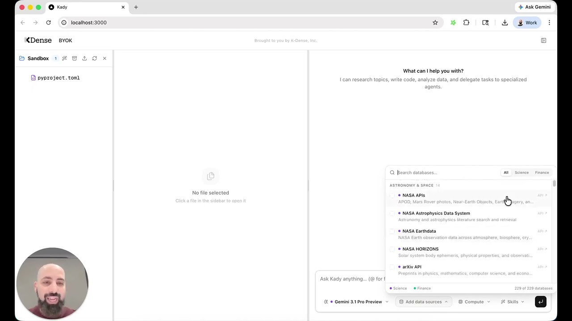The height and width of the screenshot is (321, 572).
Task: Close the Kady browser tab
Action: point(123,7)
